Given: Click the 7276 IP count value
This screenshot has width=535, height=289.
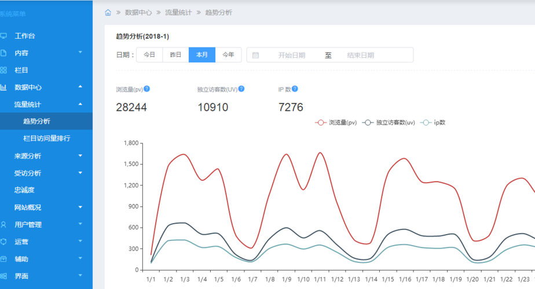Looking at the screenshot, I should (x=291, y=108).
